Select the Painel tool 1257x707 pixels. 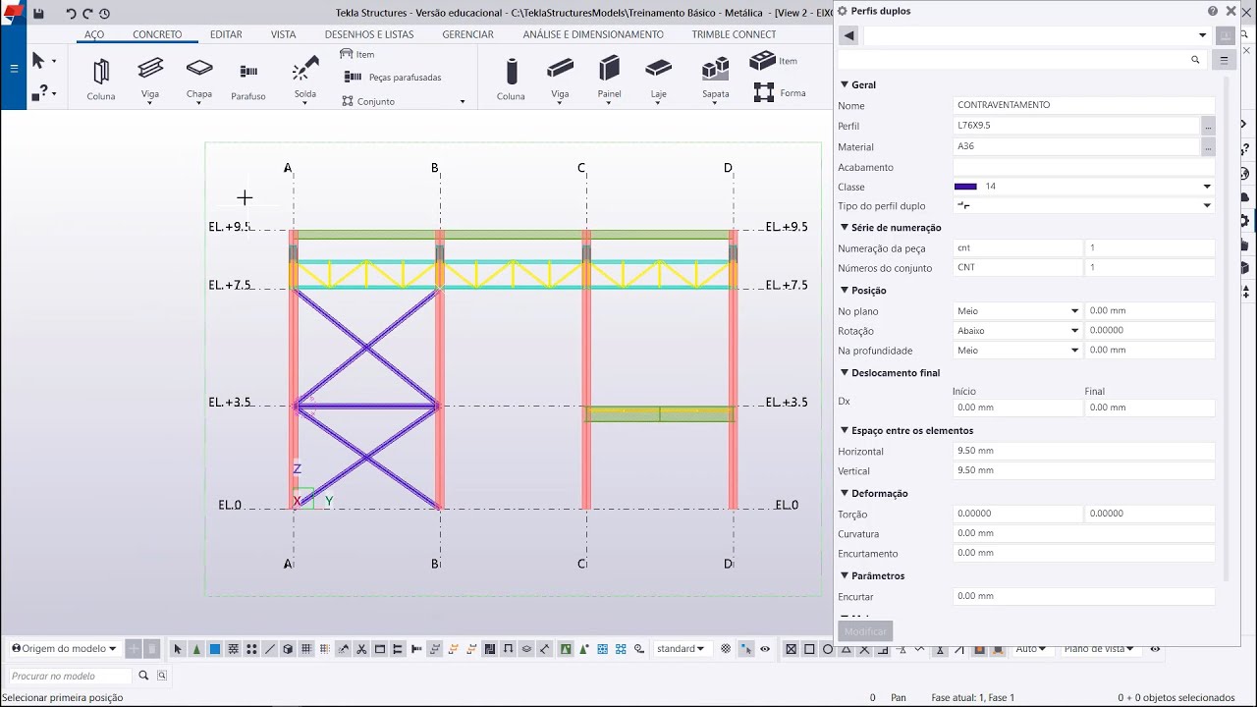pyautogui.click(x=609, y=78)
